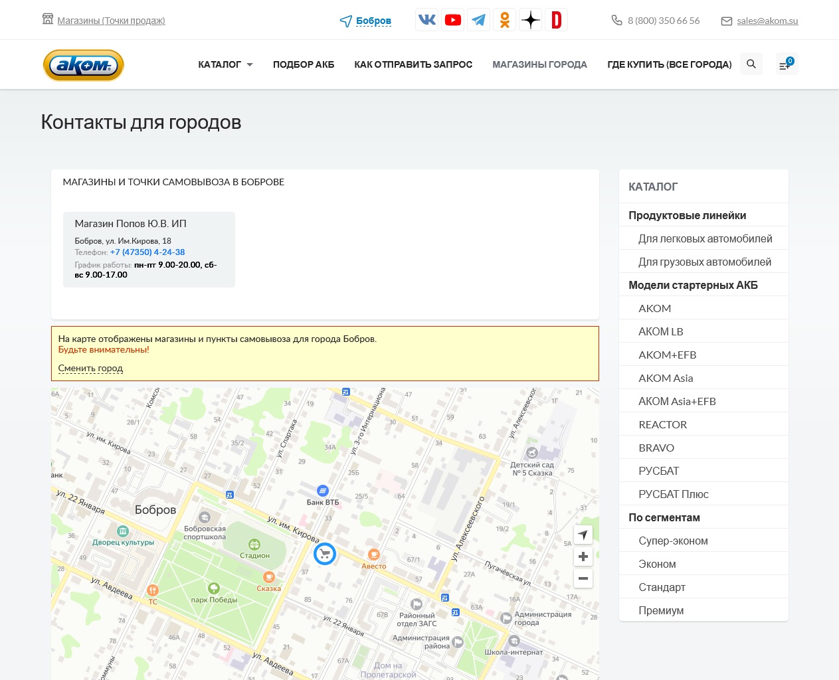839x680 pixels.
Task: Click the Дворец культуры map marker
Action: pyautogui.click(x=123, y=531)
